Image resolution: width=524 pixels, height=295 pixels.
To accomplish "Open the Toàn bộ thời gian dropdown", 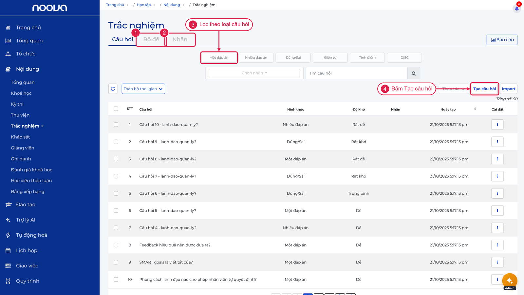I will (x=143, y=89).
